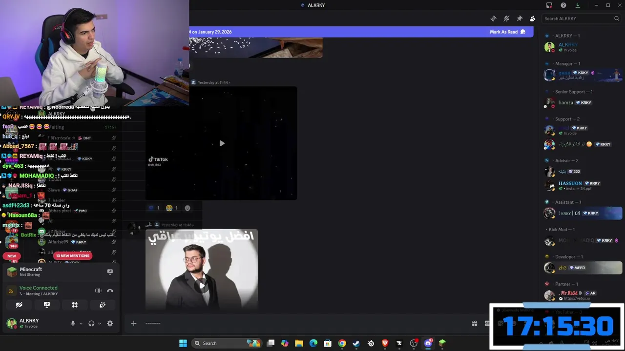Screen dimensions: 625x351
Task: Click the Voice Connected label
Action: coord(39,288)
